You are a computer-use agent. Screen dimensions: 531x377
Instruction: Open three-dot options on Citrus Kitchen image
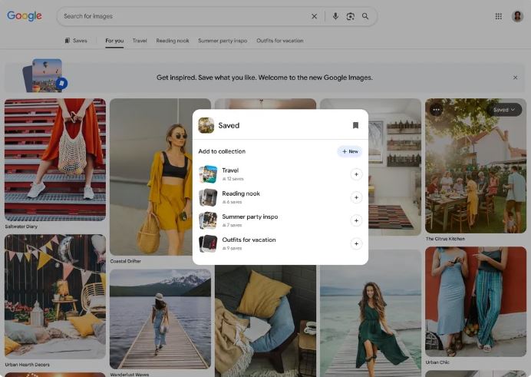tap(436, 110)
